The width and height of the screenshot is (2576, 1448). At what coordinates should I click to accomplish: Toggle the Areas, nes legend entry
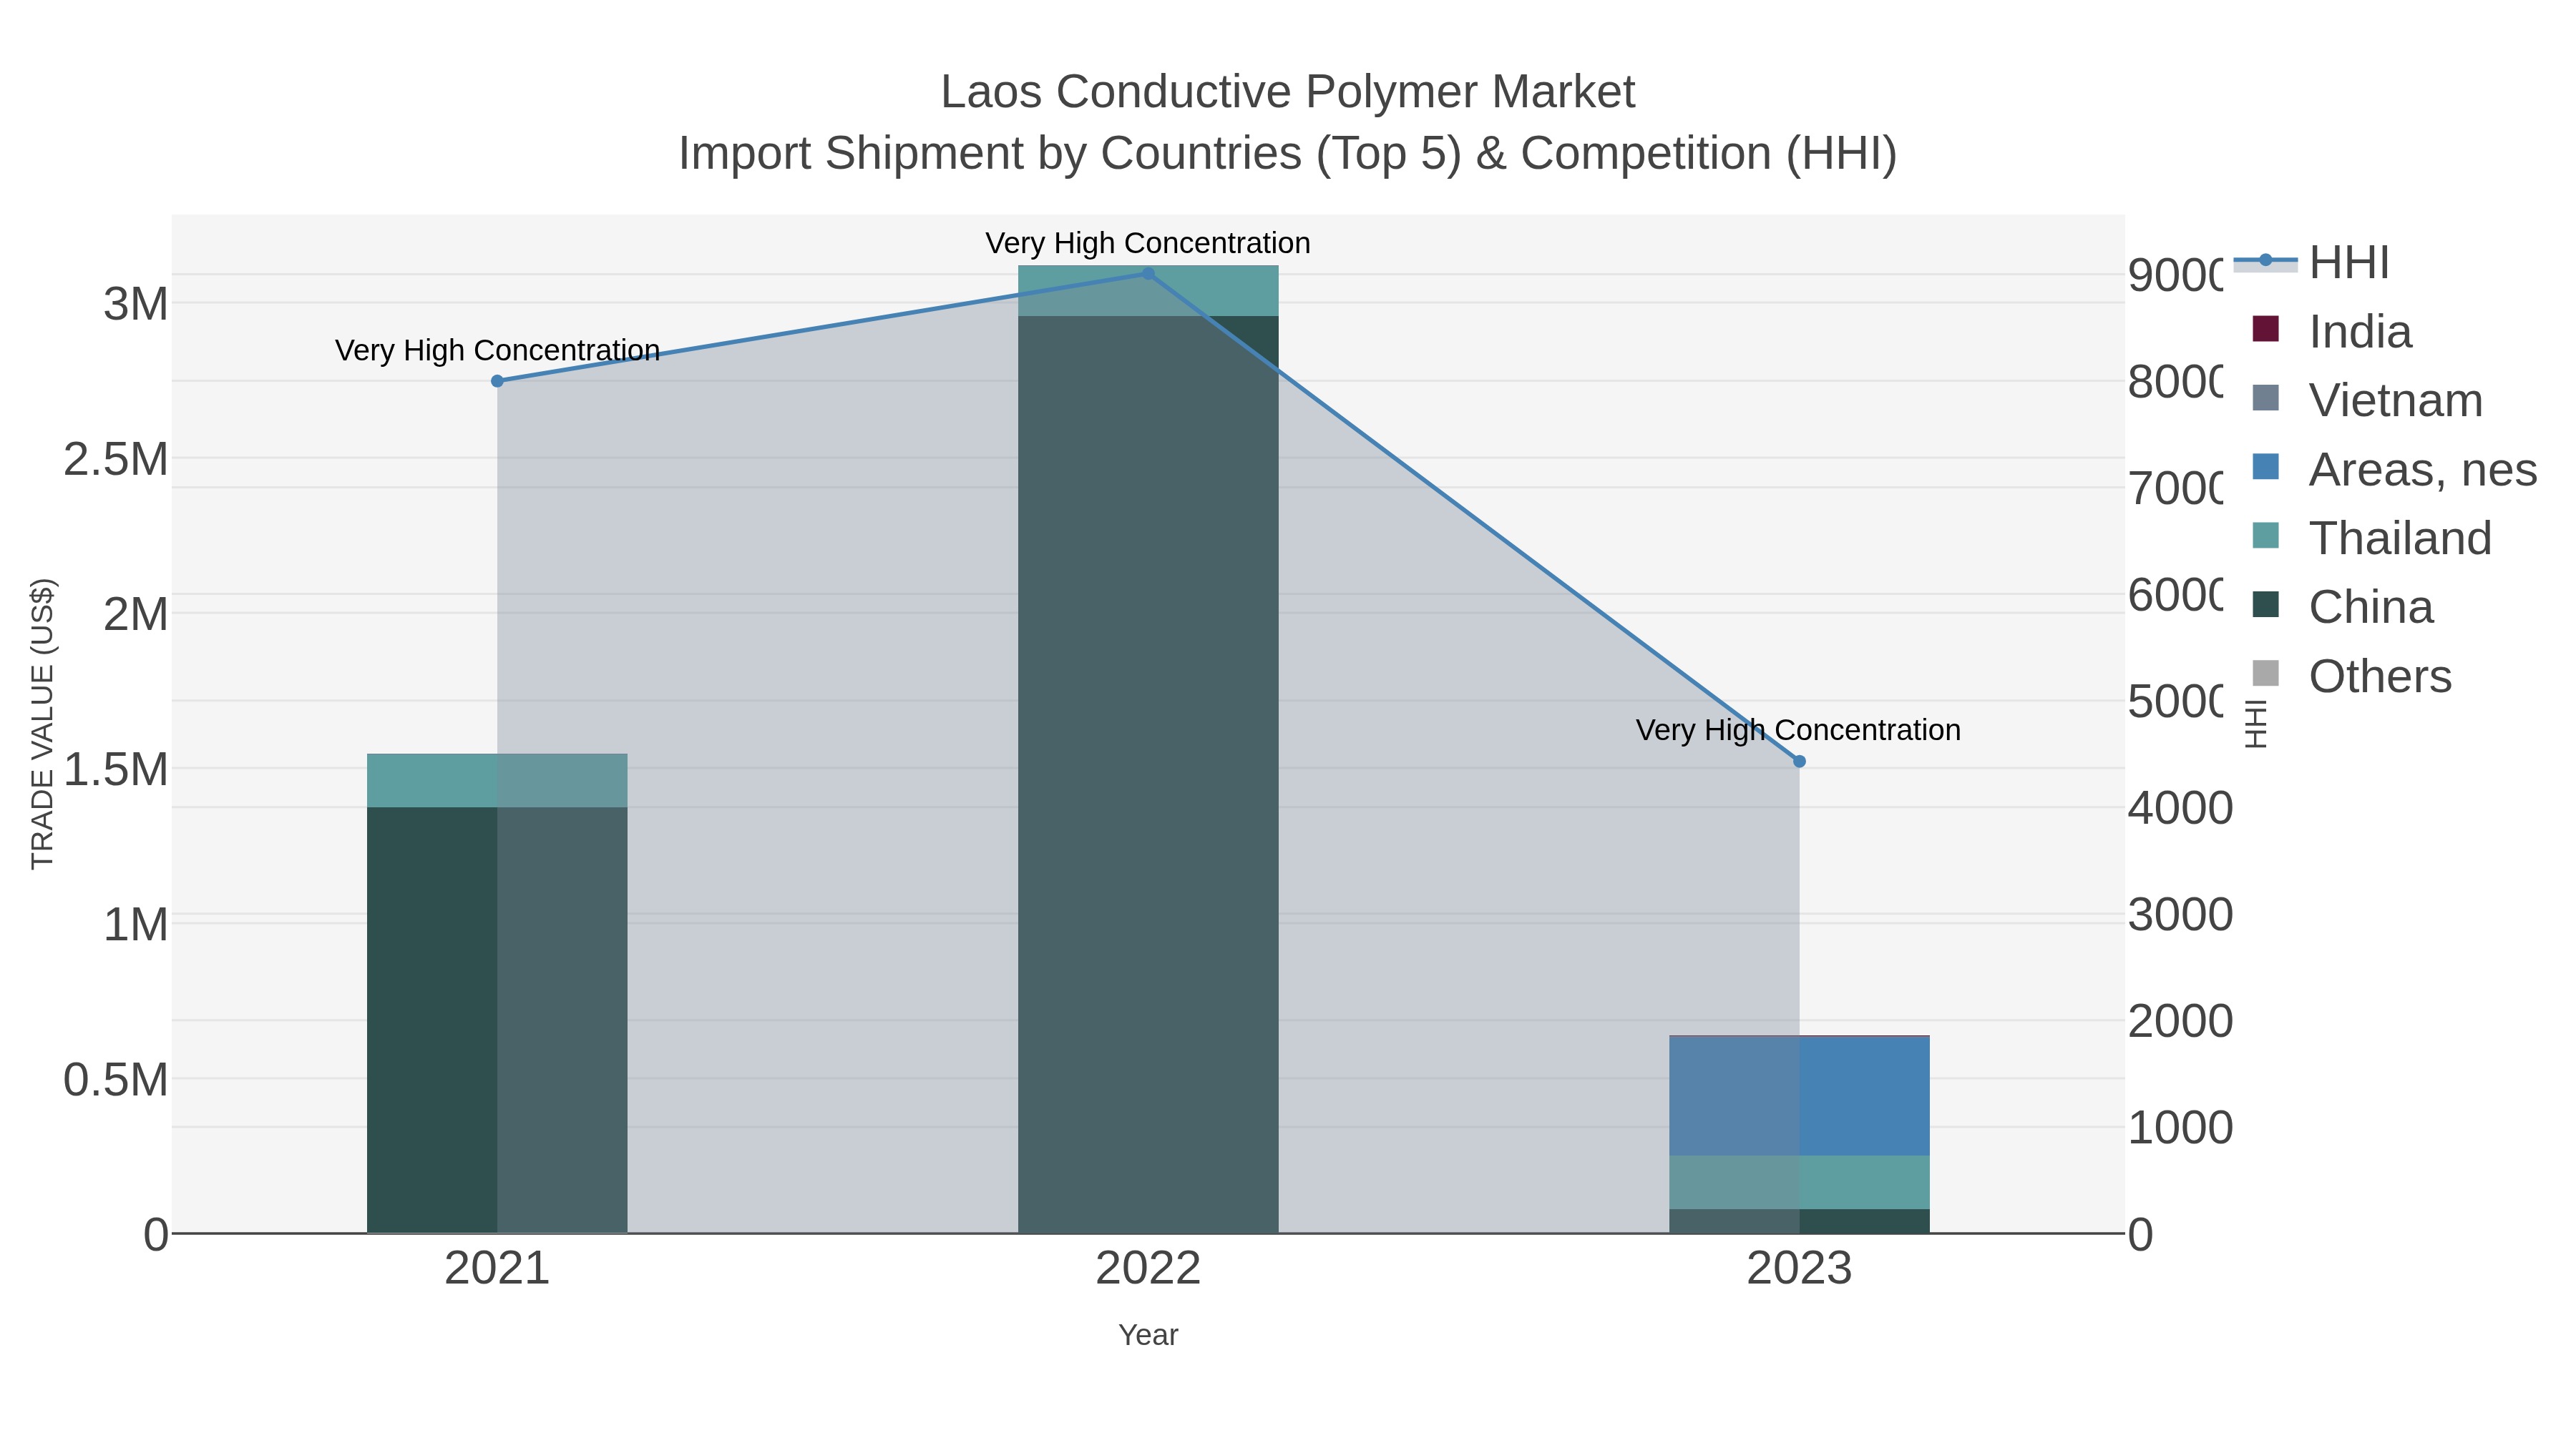[2394, 470]
